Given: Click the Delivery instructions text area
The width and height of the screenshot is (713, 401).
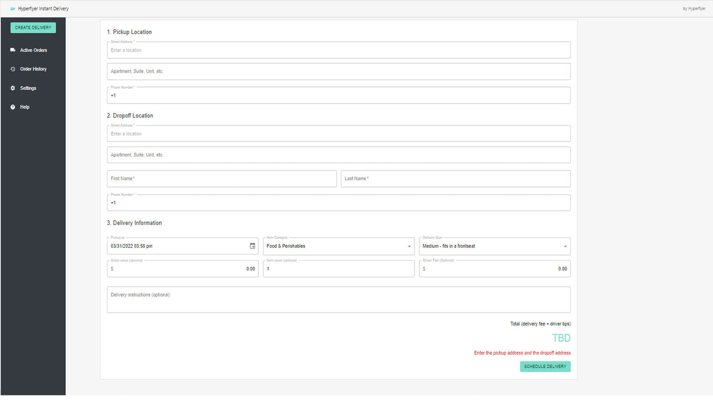Looking at the screenshot, I should [x=338, y=299].
